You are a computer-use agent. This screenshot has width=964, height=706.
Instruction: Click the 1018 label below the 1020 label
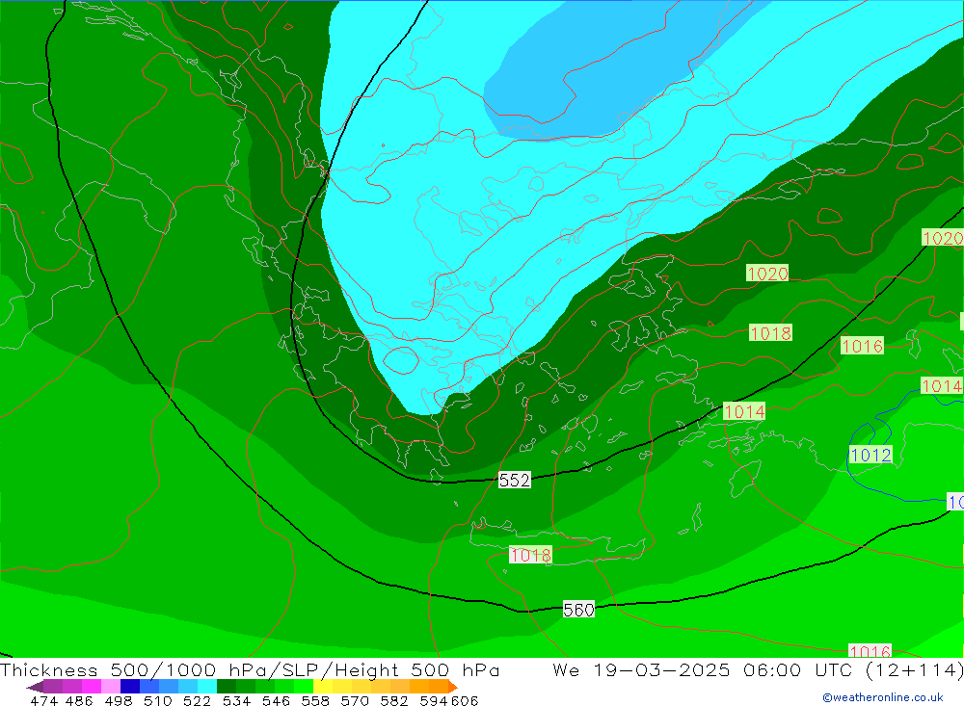(770, 333)
